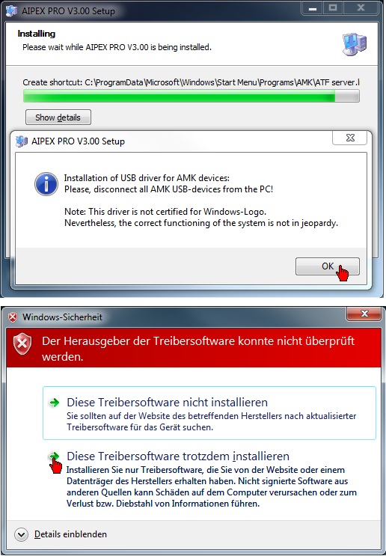Screen dimensions: 386x556
Task: Close the Windows-Sicherheit dialog
Action: tap(364, 314)
